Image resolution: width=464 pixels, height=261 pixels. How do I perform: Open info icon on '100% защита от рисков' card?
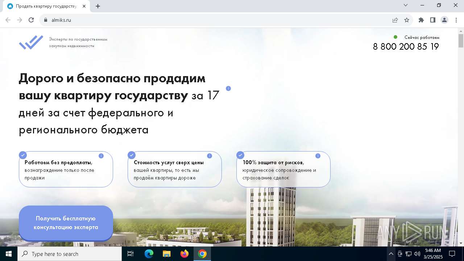coord(318,156)
